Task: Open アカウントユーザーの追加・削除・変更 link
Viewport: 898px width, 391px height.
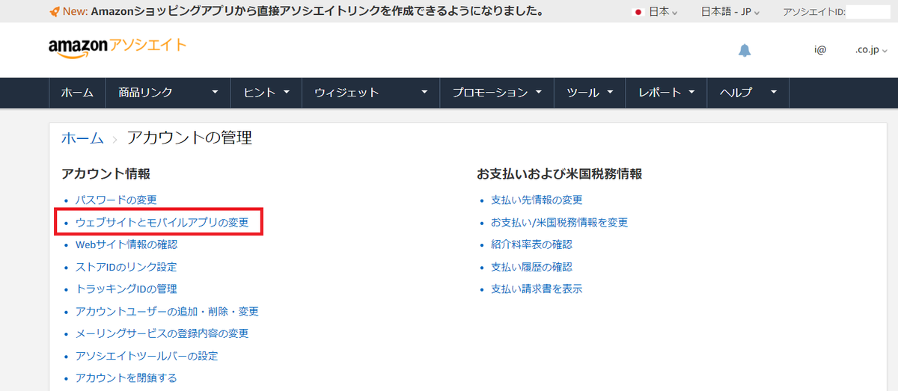Action: point(167,311)
